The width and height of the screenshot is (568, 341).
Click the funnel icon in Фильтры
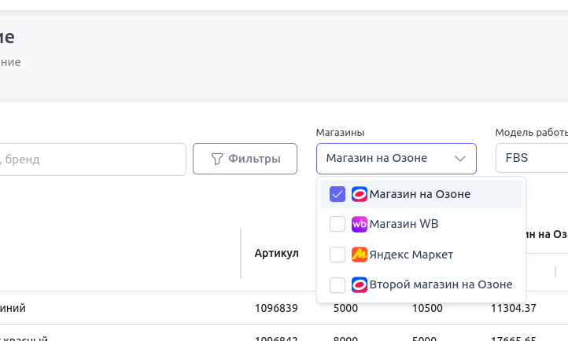[x=217, y=159]
